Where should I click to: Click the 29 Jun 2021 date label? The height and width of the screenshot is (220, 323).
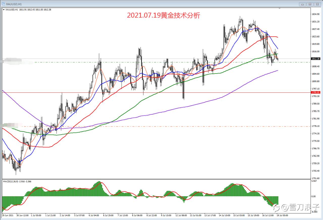point(7,215)
